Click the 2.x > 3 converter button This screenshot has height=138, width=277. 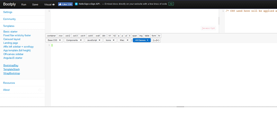(x=156, y=40)
